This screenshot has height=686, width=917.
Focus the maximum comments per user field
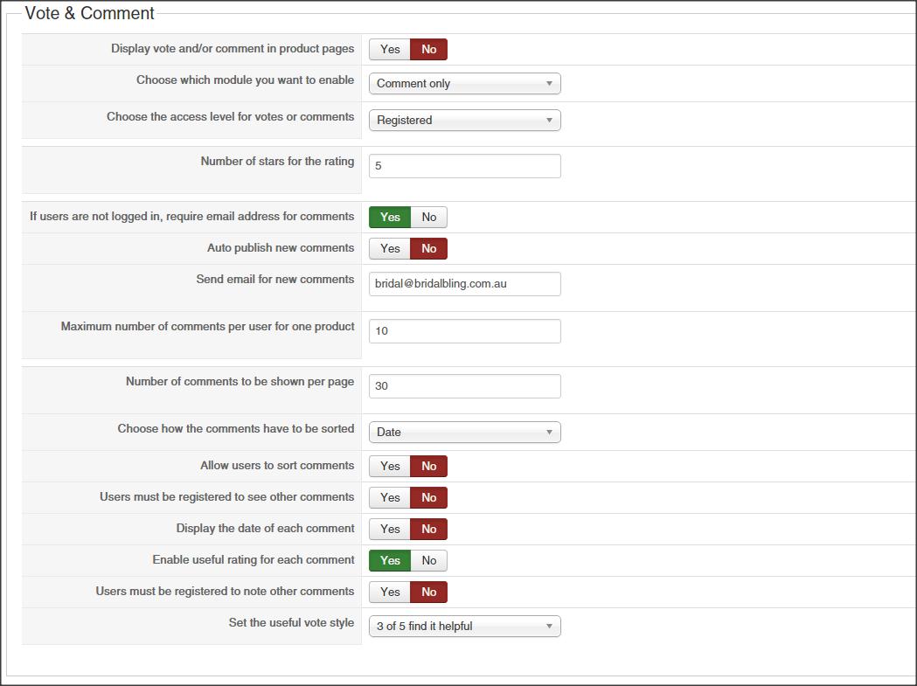pos(464,331)
